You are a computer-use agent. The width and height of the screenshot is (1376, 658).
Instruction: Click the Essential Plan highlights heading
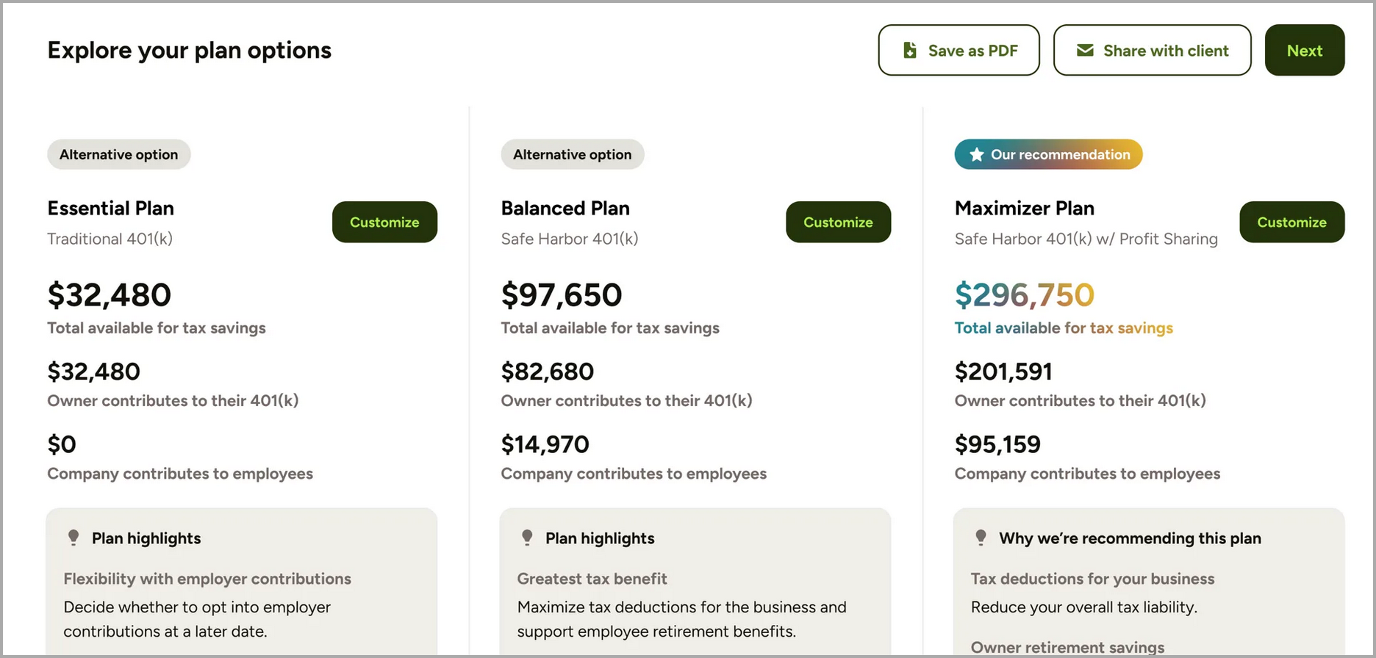(x=146, y=538)
